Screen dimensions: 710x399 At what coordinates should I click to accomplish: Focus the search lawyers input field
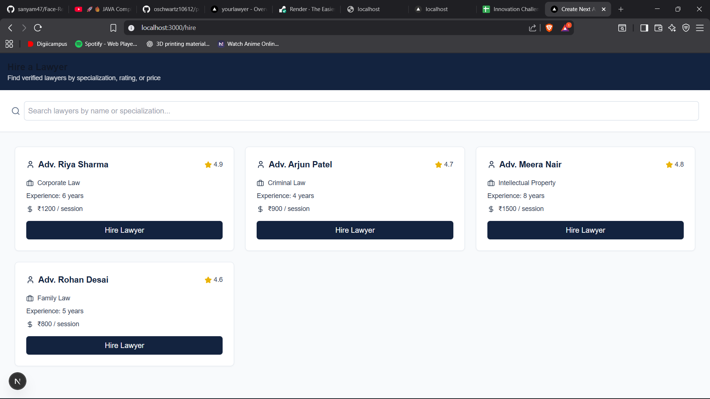click(361, 111)
